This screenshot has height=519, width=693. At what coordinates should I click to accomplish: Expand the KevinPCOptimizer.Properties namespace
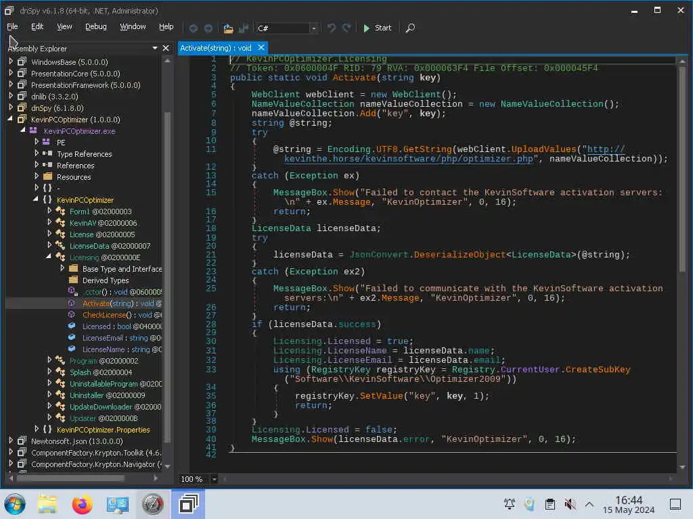pyautogui.click(x=37, y=429)
